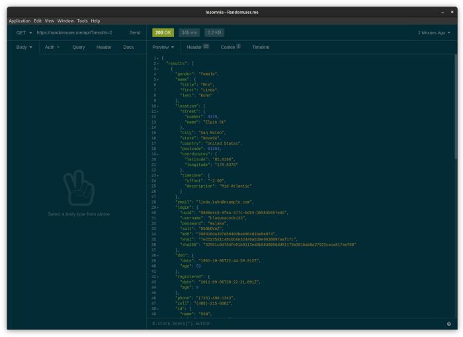Click the "uuid" line
Screen dimensions: 463x337
coord(234,213)
